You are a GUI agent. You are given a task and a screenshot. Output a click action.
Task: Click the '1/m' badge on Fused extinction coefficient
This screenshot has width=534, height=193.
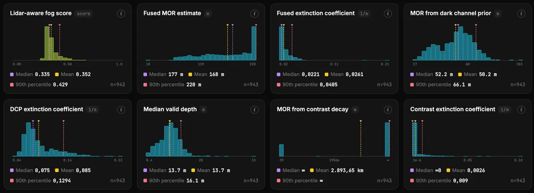[x=364, y=13]
